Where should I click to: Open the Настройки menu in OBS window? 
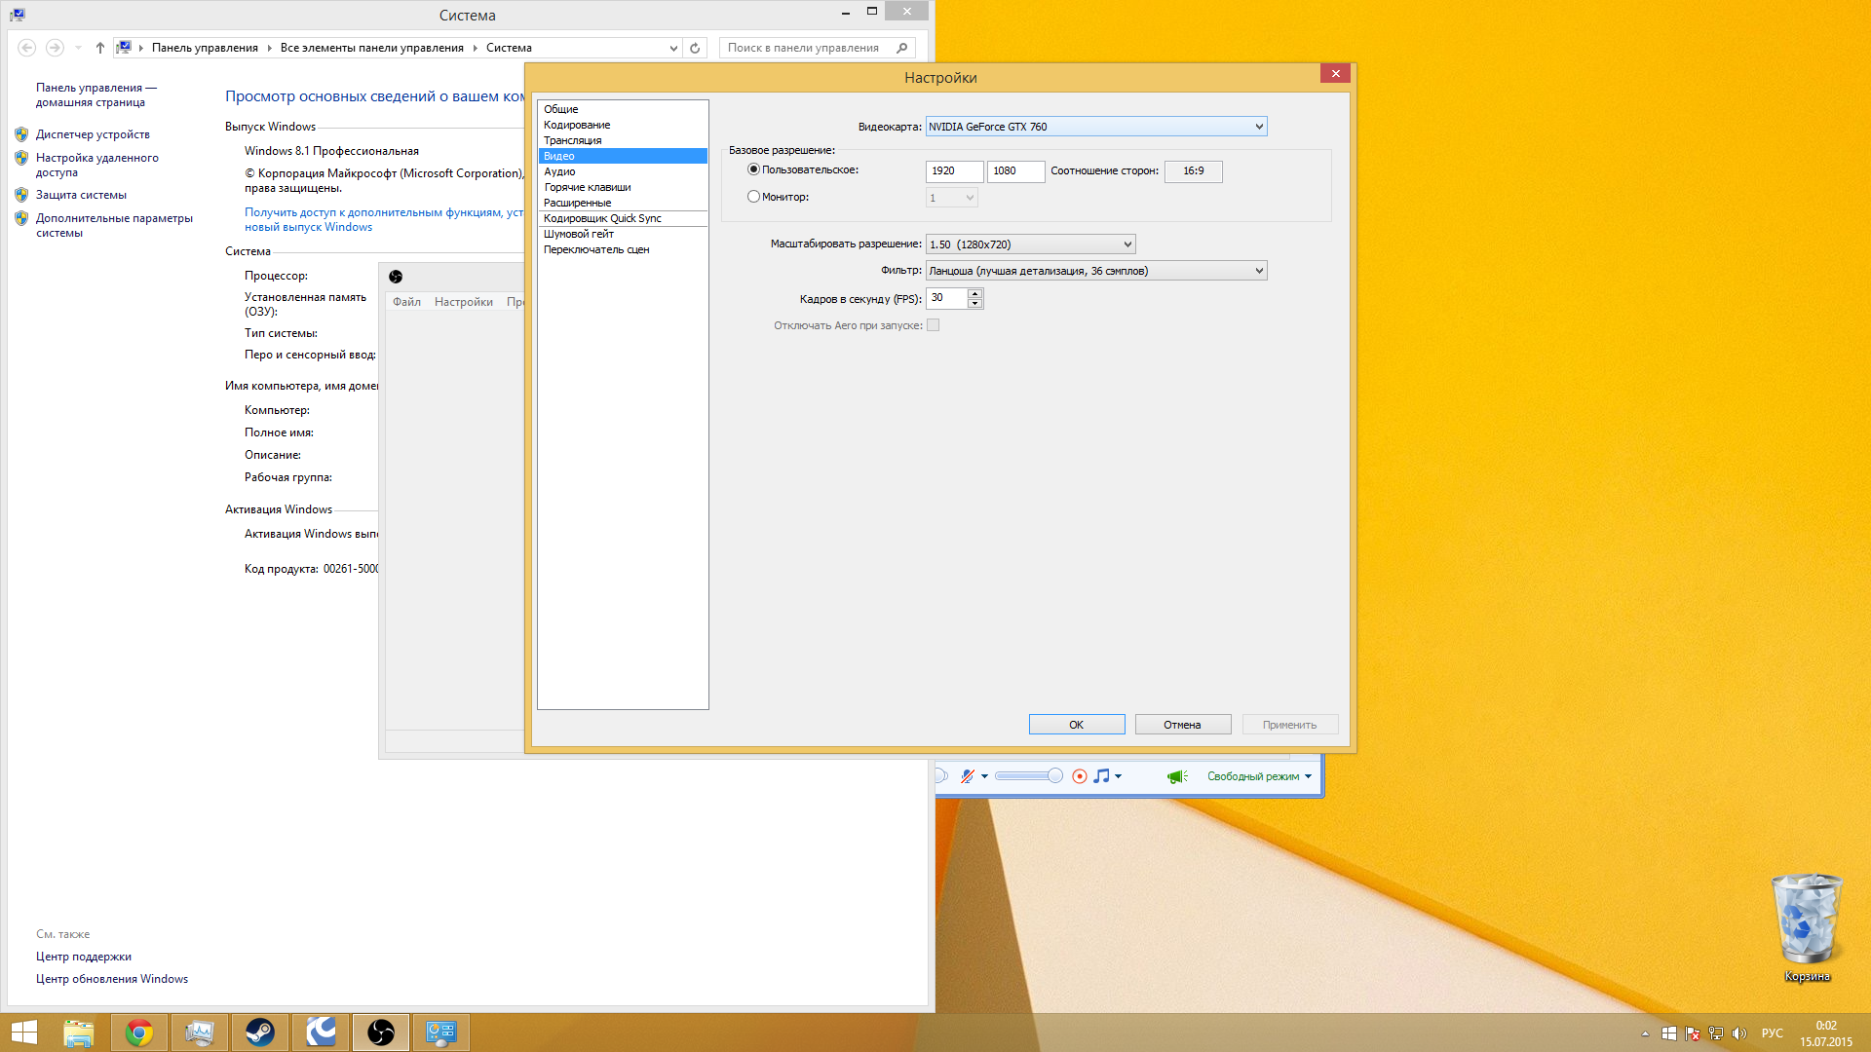click(464, 302)
